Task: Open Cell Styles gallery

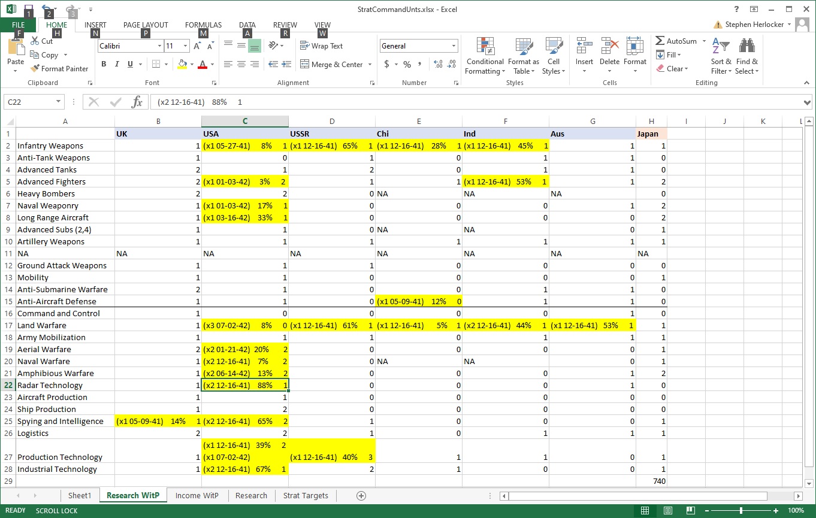Action: (554, 56)
